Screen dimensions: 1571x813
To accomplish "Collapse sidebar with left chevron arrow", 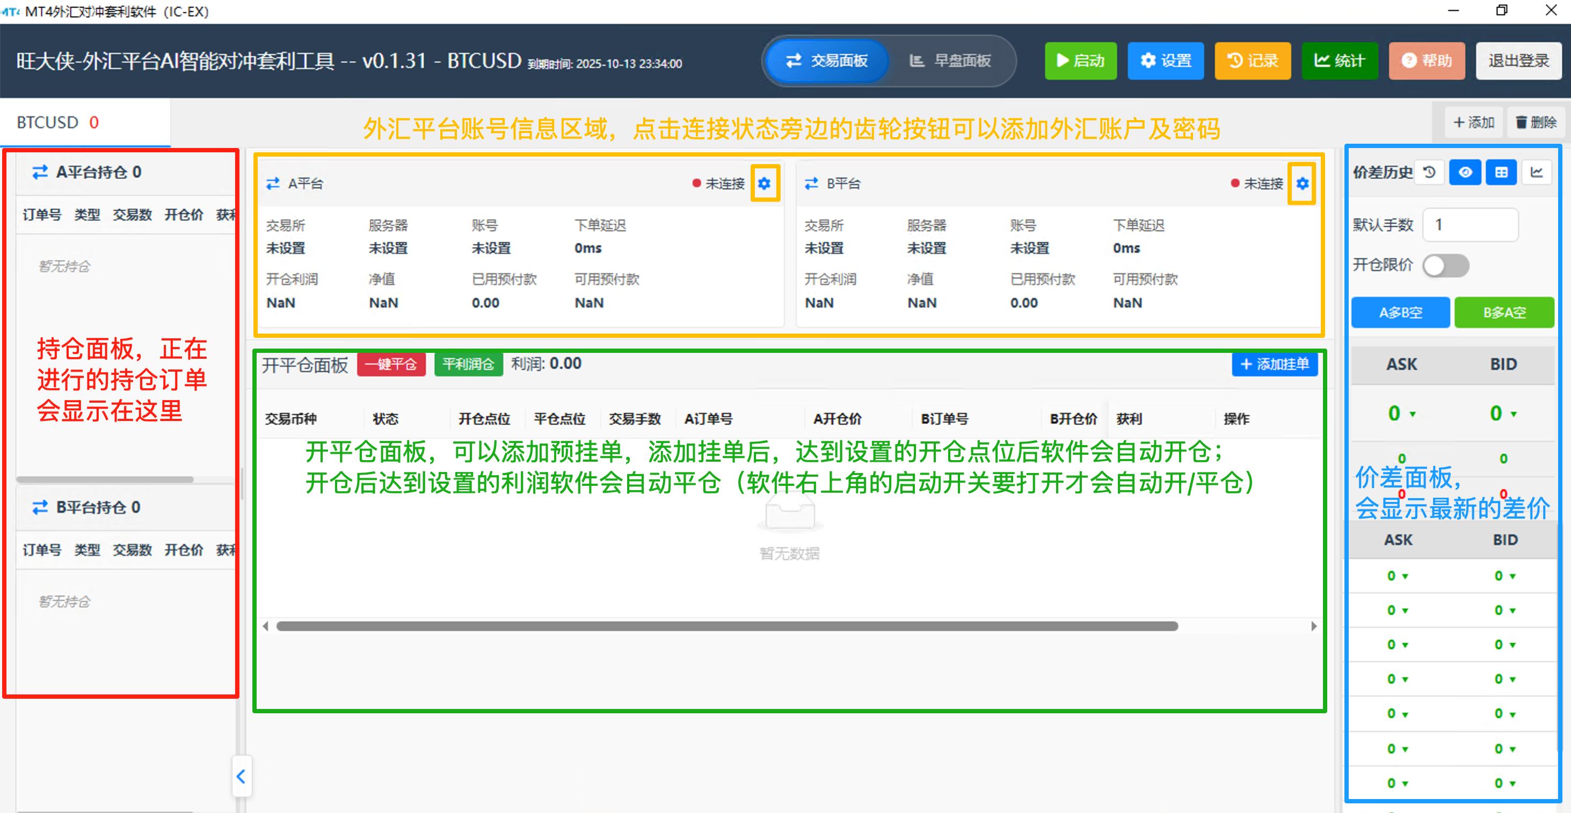I will [x=241, y=776].
